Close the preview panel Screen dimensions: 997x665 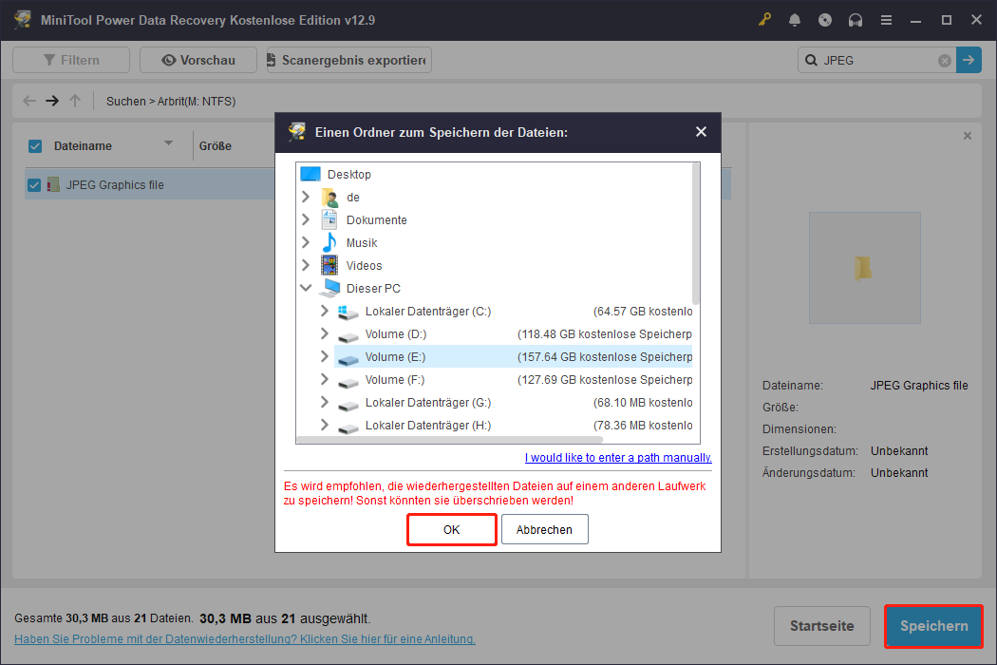[968, 136]
